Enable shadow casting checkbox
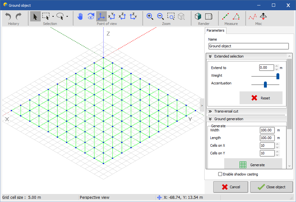The height and width of the screenshot is (202, 296). [220, 174]
